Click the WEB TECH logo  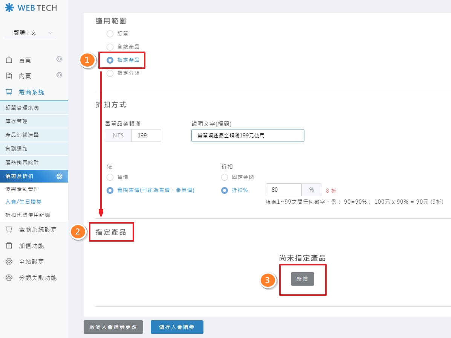point(31,8)
